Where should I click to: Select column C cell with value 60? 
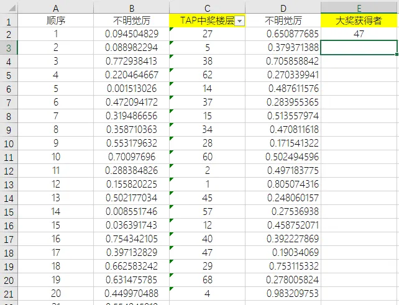pyautogui.click(x=208, y=157)
